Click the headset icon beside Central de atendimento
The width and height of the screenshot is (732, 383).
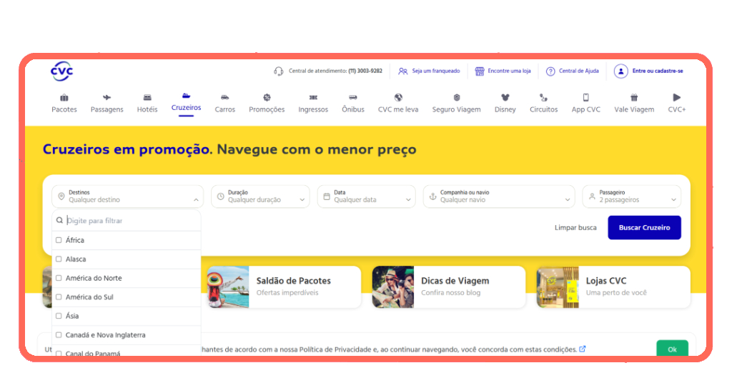coord(279,71)
